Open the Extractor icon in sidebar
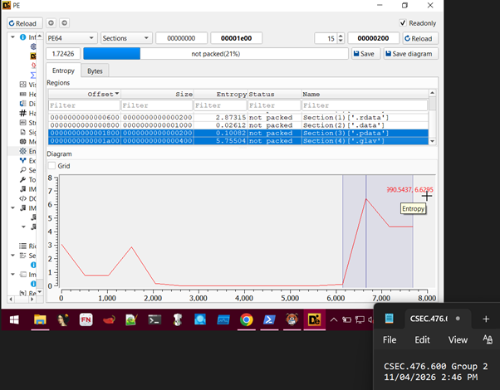 pyautogui.click(x=23, y=161)
